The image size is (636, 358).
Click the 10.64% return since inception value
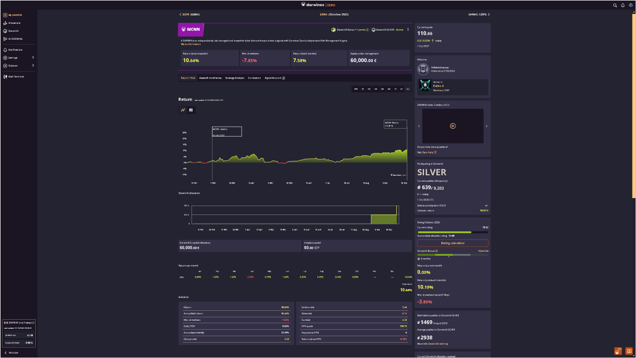click(191, 60)
